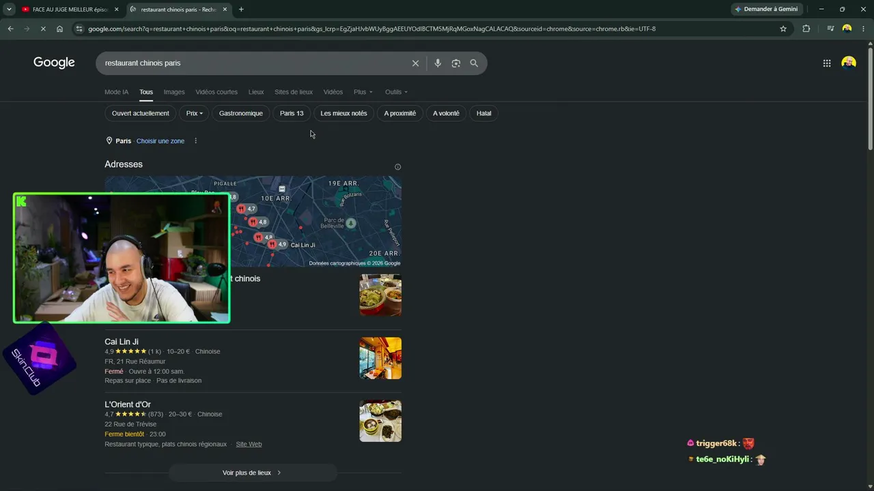
Task: Switch to the FACE AU JUGE YouTube tab
Action: coord(69,10)
